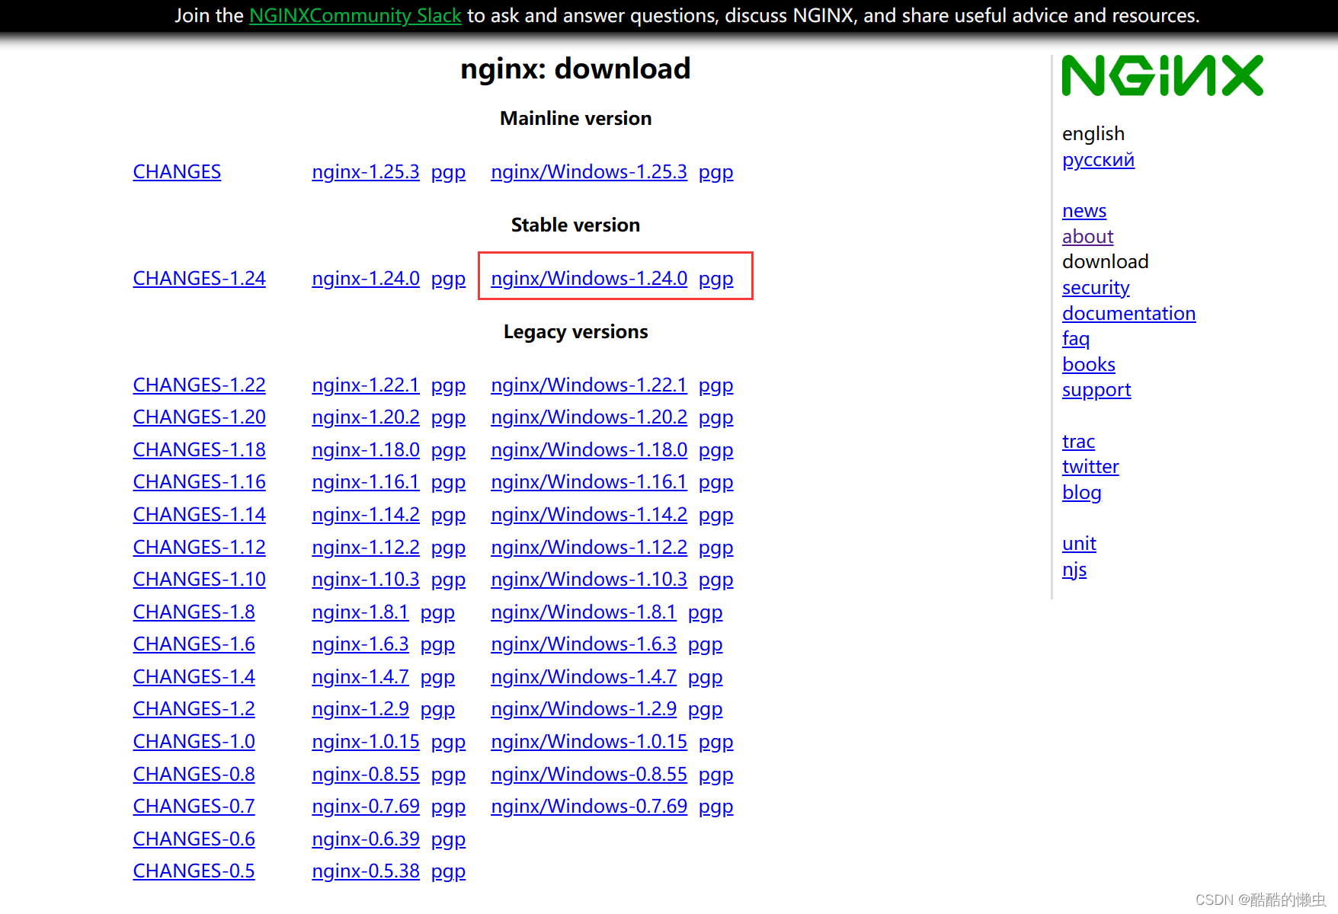The height and width of the screenshot is (914, 1338).
Task: Open CHANGES-1.12 link
Action: (x=200, y=548)
